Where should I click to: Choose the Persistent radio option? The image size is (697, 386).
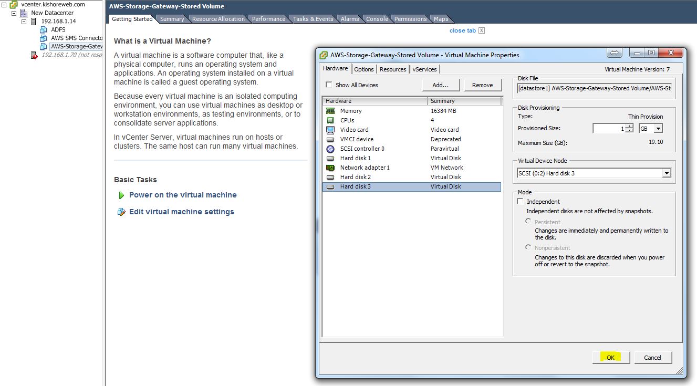(x=528, y=222)
